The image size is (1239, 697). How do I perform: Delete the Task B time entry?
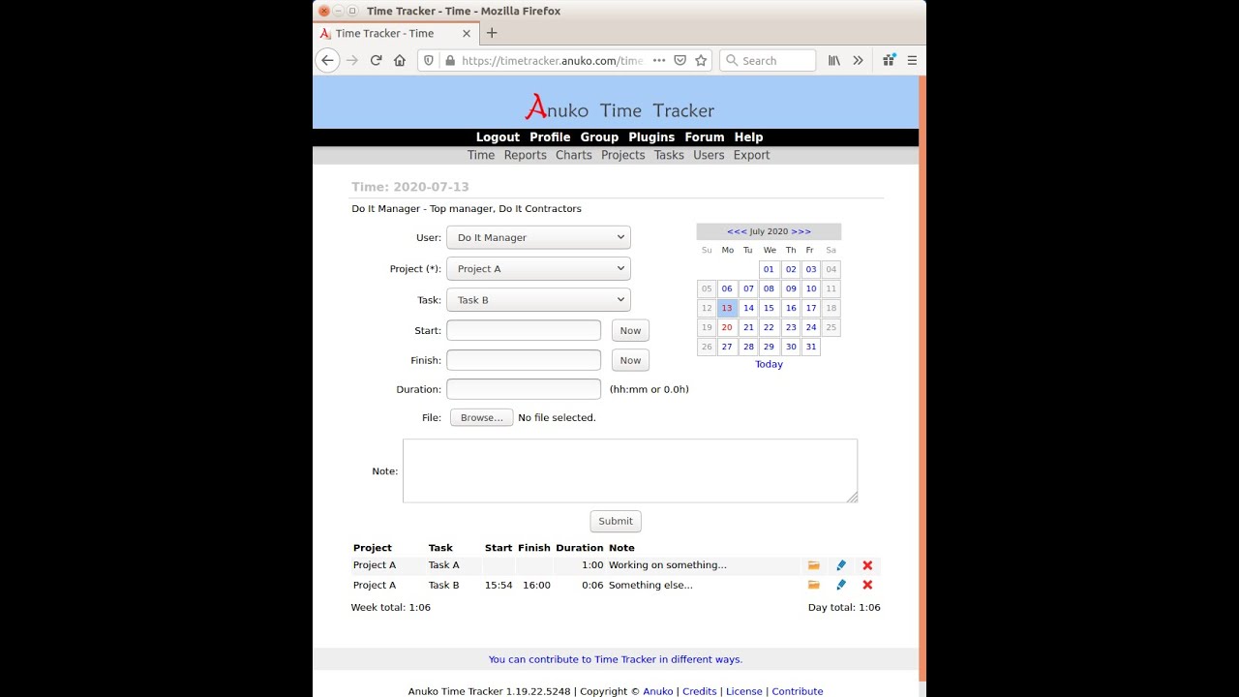(x=867, y=585)
